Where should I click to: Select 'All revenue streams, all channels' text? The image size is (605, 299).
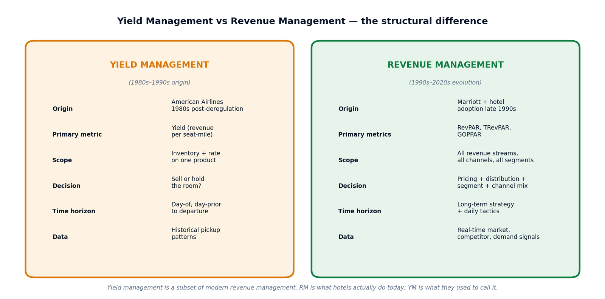coord(495,157)
